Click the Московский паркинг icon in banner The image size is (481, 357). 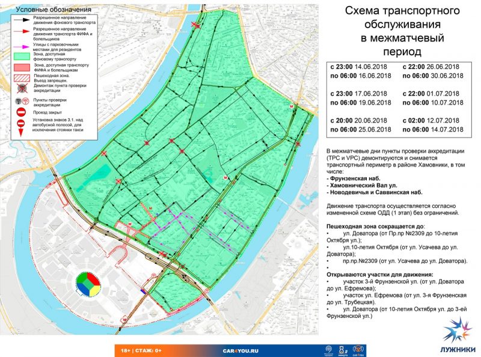pyautogui.click(x=328, y=350)
